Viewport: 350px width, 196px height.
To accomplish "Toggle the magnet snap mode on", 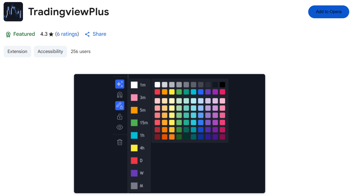I will pos(120,95).
